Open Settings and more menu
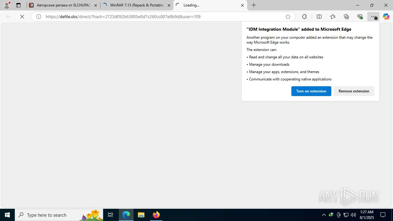The image size is (393, 221). tap(373, 17)
